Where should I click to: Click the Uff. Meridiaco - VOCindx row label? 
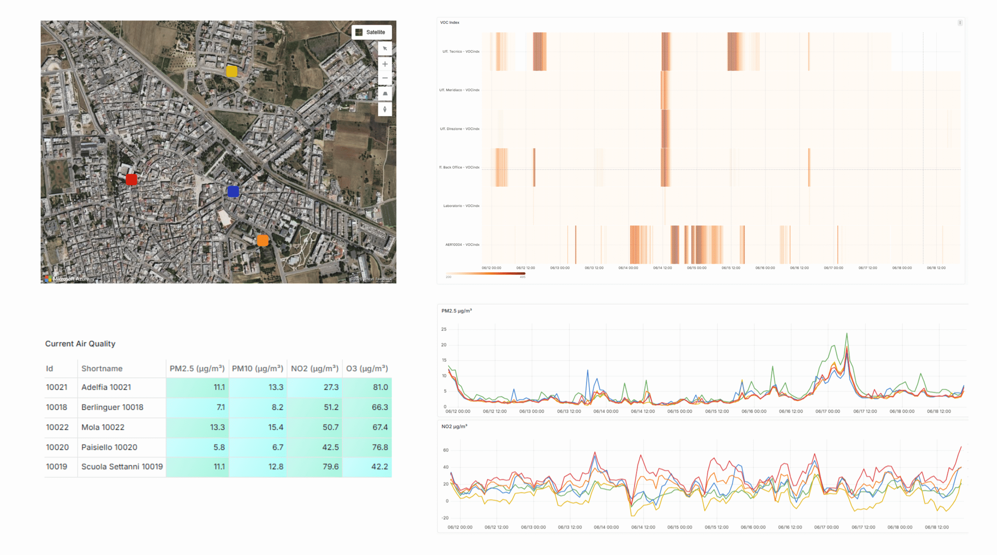point(459,90)
